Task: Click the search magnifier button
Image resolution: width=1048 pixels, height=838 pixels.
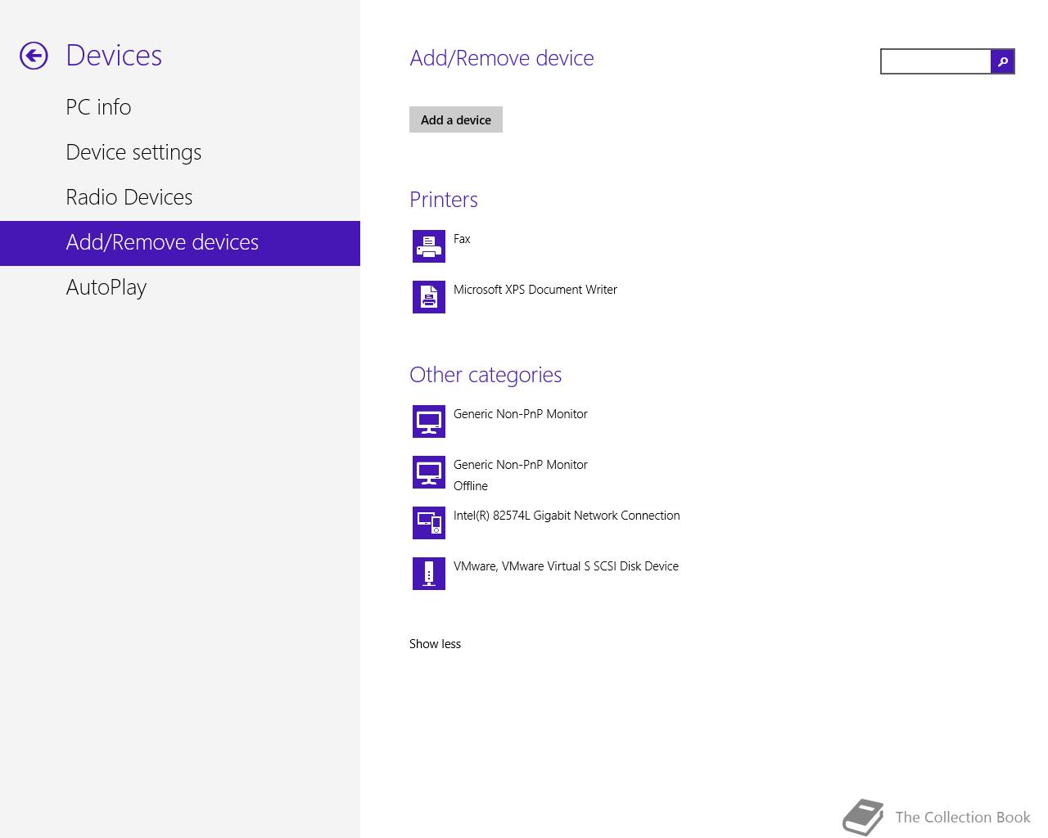Action: pyautogui.click(x=1002, y=61)
